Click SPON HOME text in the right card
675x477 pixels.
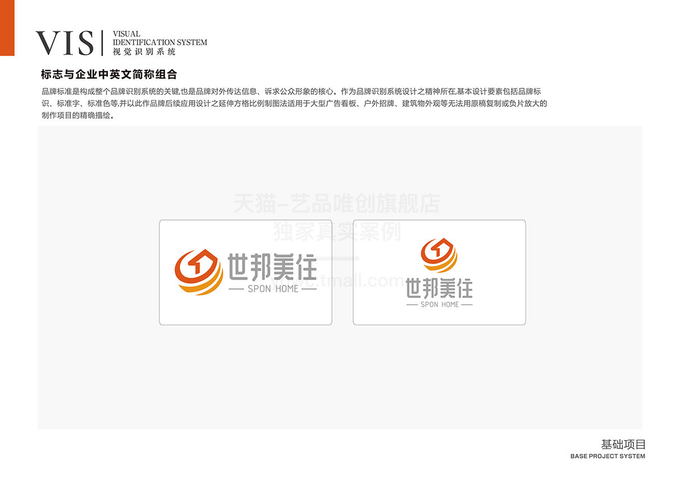click(439, 304)
